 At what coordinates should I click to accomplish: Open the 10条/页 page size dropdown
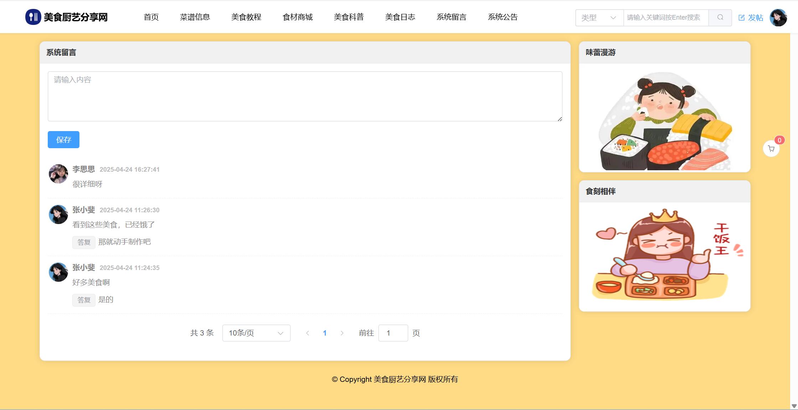(x=256, y=333)
